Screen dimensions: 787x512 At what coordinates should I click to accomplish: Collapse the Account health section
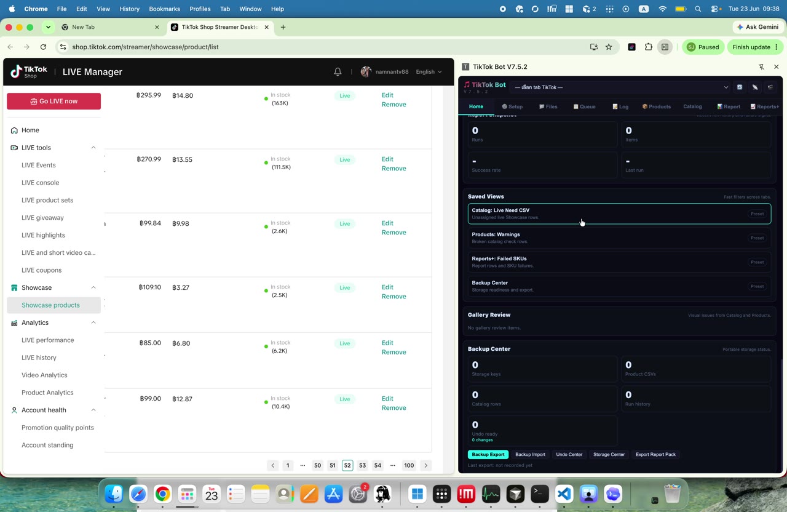pyautogui.click(x=93, y=410)
